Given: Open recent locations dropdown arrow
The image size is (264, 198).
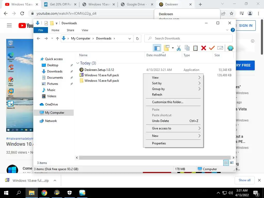Looking at the screenshot, I should pos(52,38).
